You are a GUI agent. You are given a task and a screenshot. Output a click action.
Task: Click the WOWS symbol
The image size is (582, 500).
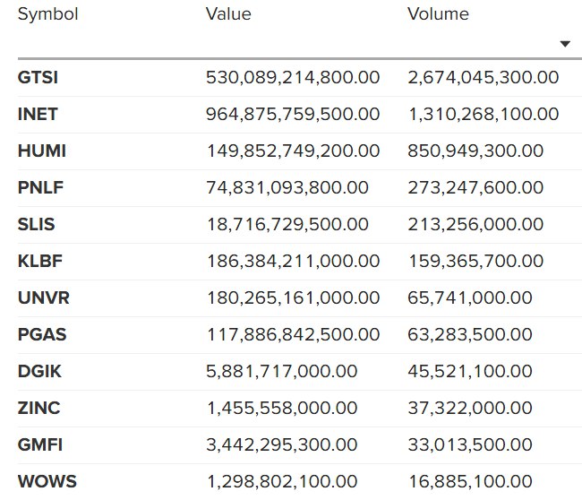pos(45,481)
